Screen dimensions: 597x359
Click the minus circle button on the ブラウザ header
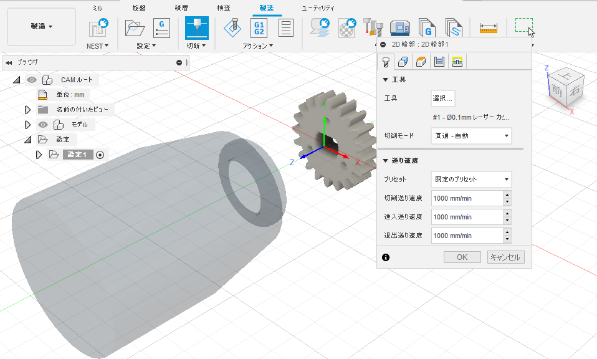pos(179,62)
